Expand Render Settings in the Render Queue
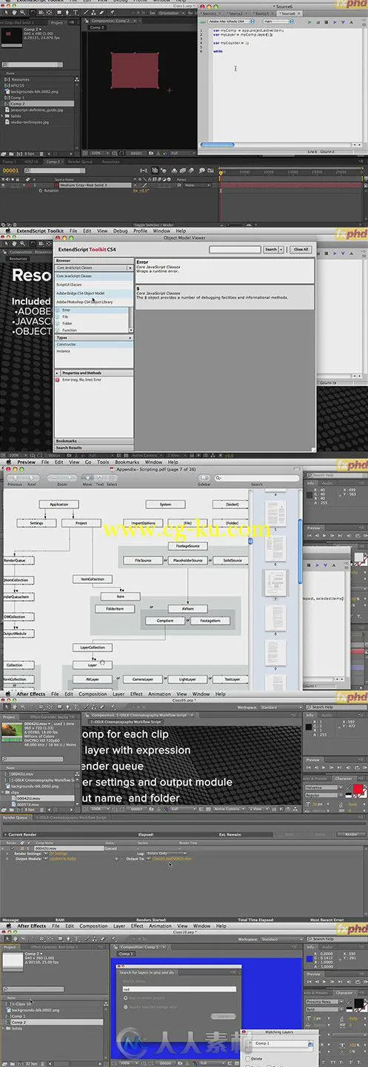The height and width of the screenshot is (1067, 368). pyautogui.click(x=8, y=853)
